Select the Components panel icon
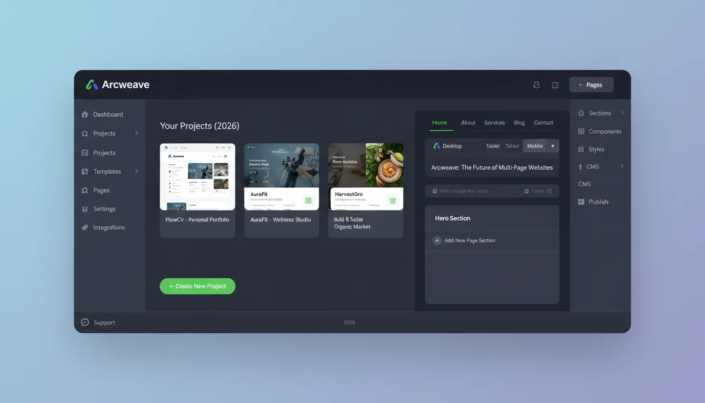 point(581,131)
